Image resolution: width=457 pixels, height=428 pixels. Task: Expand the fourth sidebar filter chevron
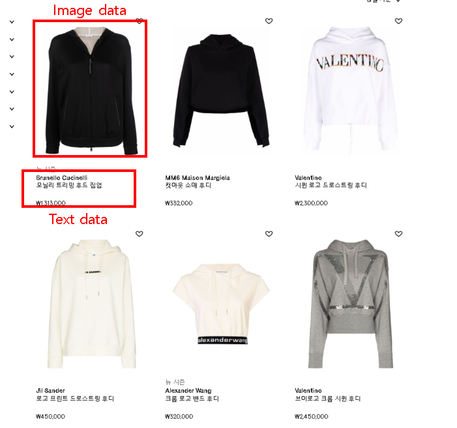(12, 74)
